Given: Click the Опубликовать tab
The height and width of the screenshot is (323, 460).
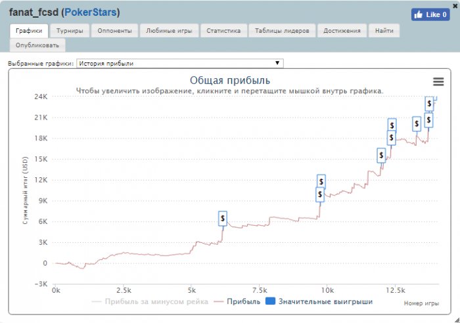Looking at the screenshot, I should [x=37, y=45].
